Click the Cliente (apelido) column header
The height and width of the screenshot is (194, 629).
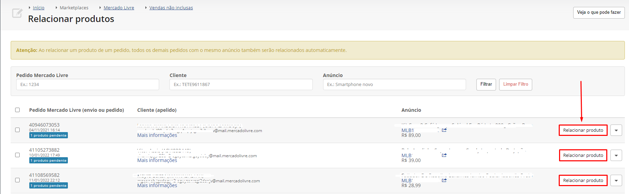click(x=157, y=110)
